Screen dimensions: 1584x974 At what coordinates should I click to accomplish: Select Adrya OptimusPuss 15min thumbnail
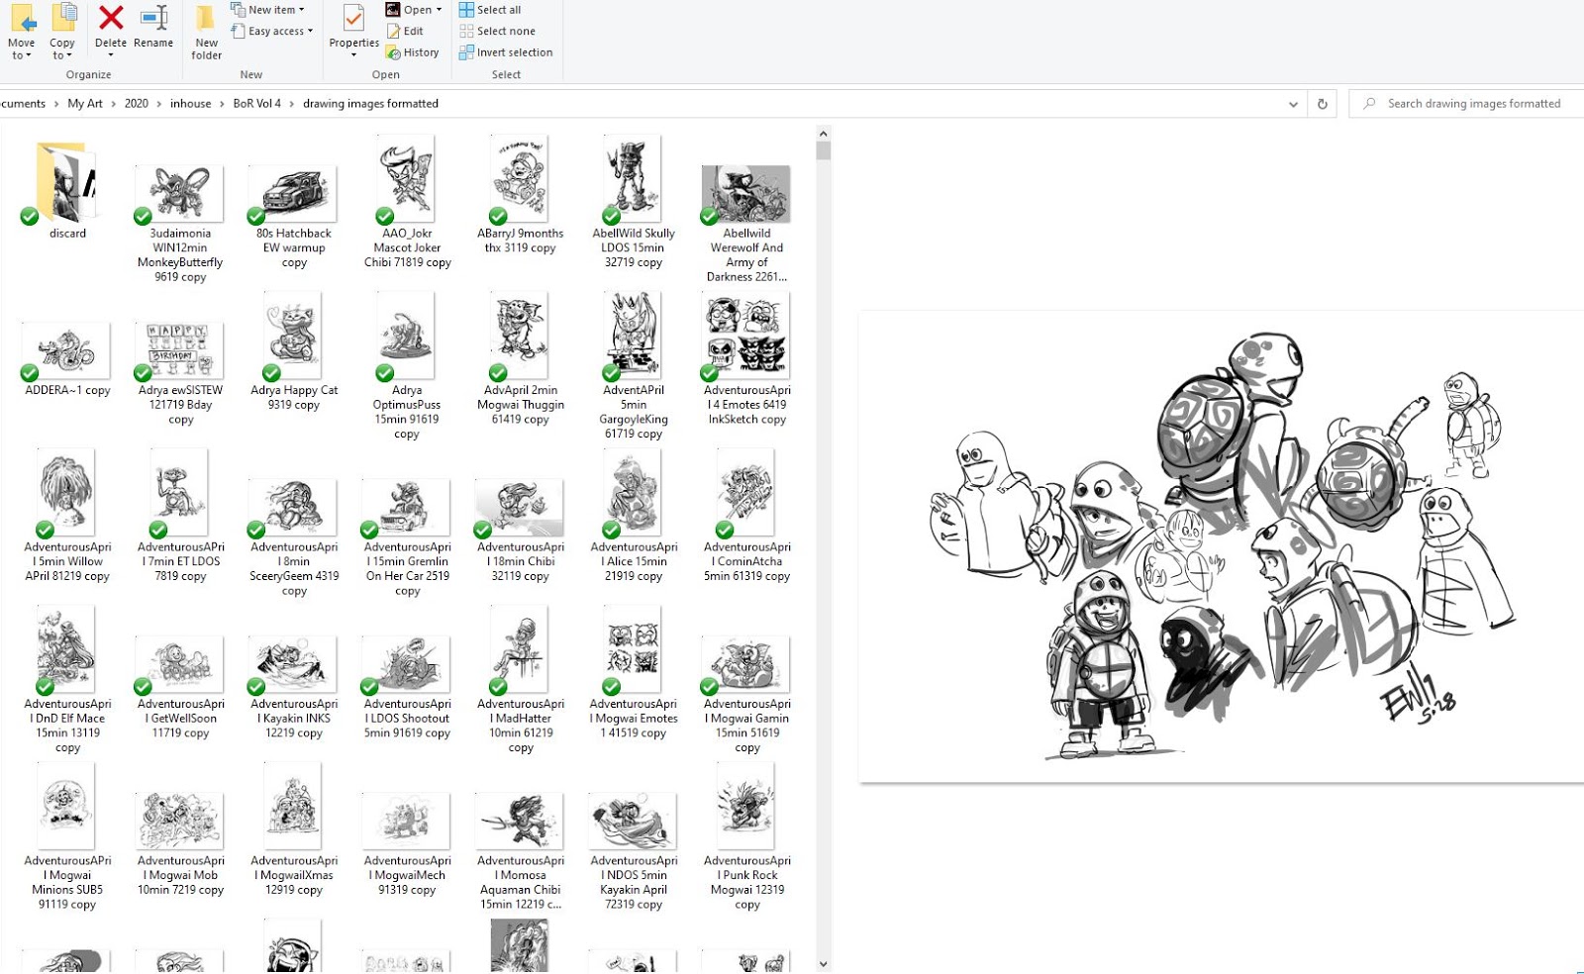click(x=407, y=337)
